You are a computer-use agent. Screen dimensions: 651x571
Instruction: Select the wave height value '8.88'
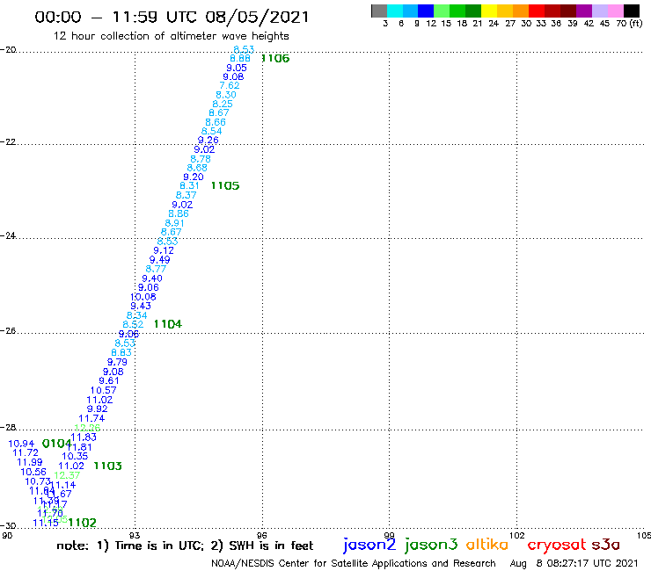click(240, 59)
